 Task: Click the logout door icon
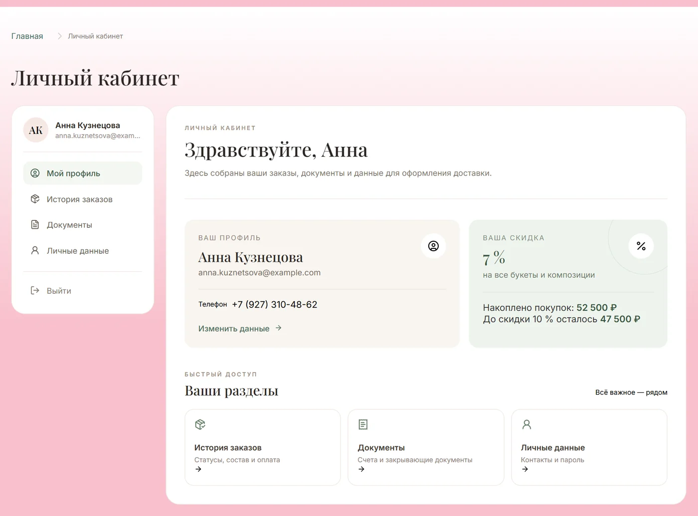pyautogui.click(x=35, y=291)
